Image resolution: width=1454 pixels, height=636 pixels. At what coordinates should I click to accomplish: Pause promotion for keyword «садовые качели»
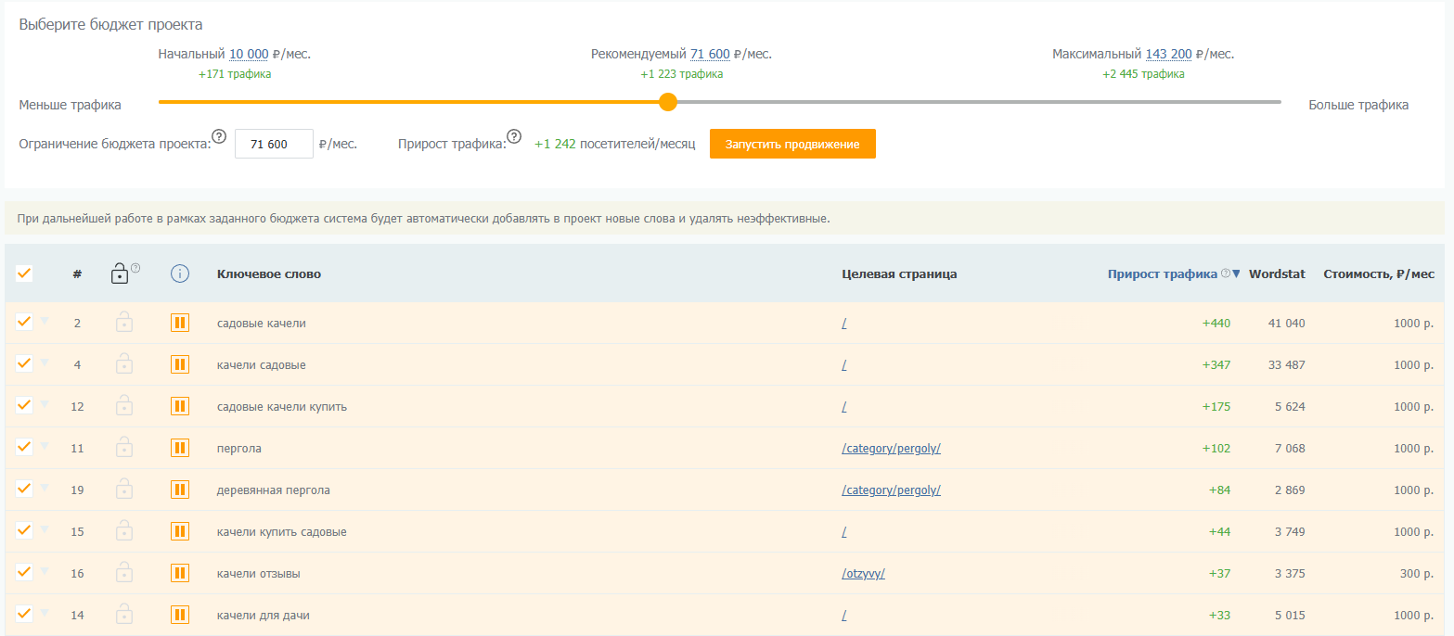pyautogui.click(x=180, y=323)
